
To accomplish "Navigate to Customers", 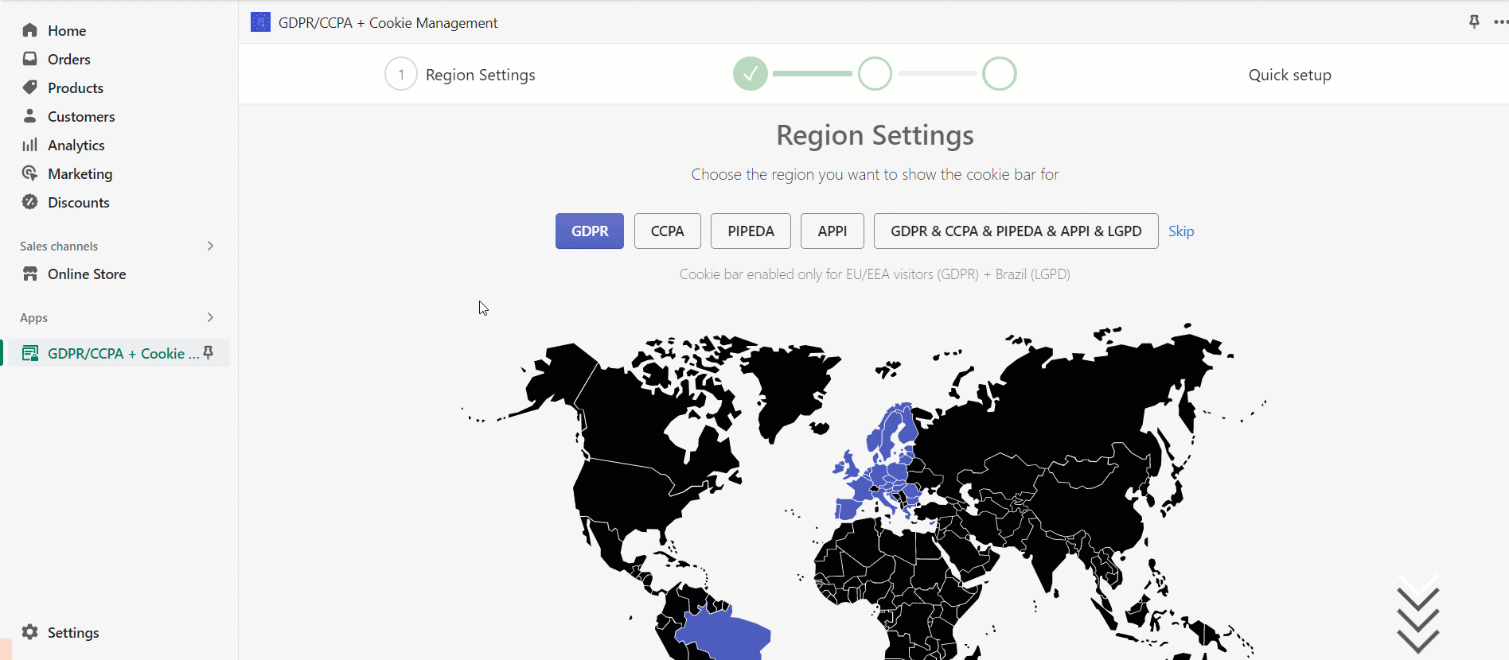I will [81, 116].
